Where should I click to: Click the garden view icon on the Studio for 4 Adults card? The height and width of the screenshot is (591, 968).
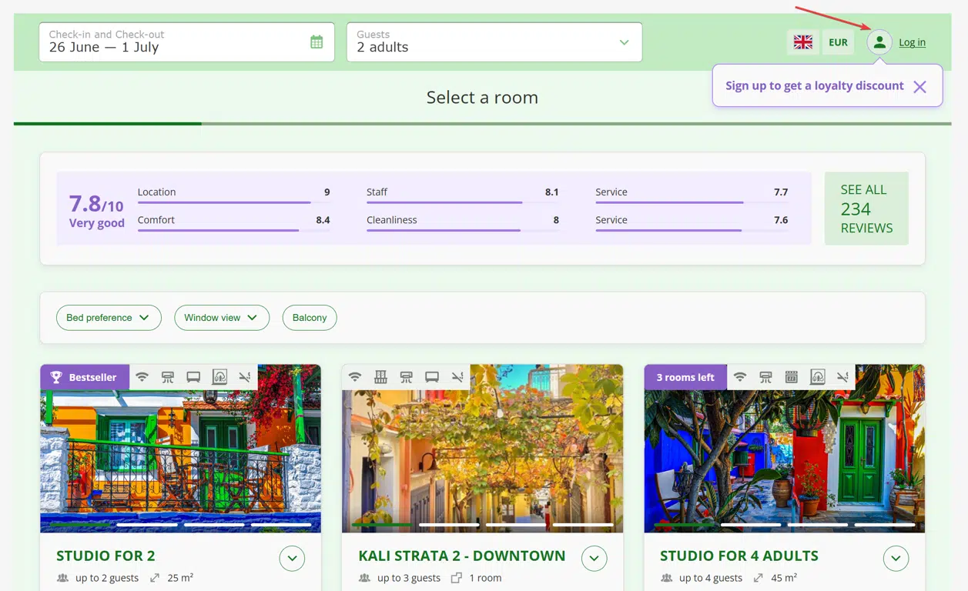tap(818, 377)
